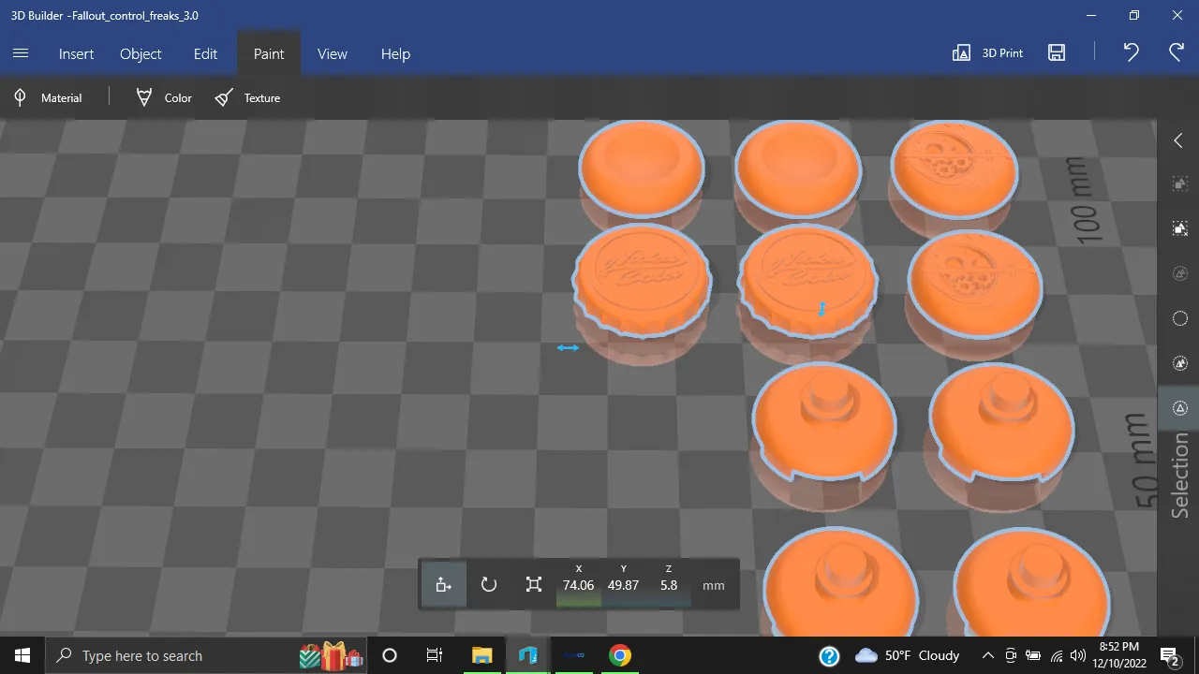Click the solid-circle shapes icon above the highlighted one

(x=1180, y=363)
